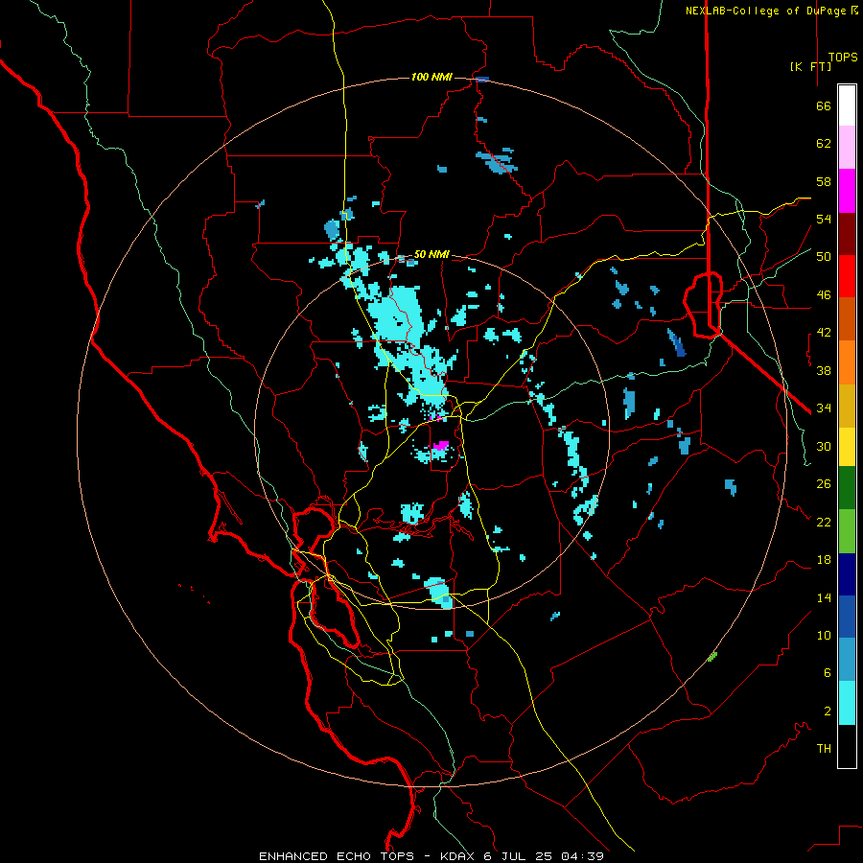Click the legend value 18
The image size is (863, 863).
[824, 560]
